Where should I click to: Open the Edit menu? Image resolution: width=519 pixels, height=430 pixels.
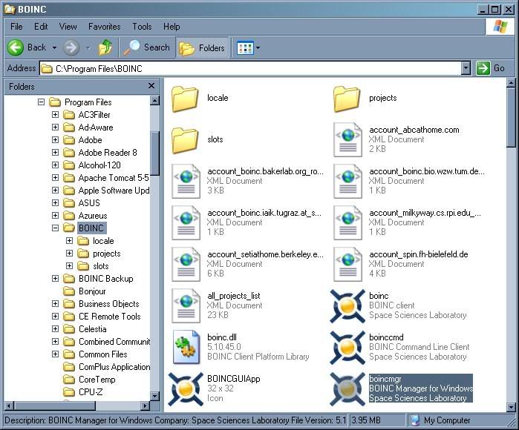coord(41,27)
